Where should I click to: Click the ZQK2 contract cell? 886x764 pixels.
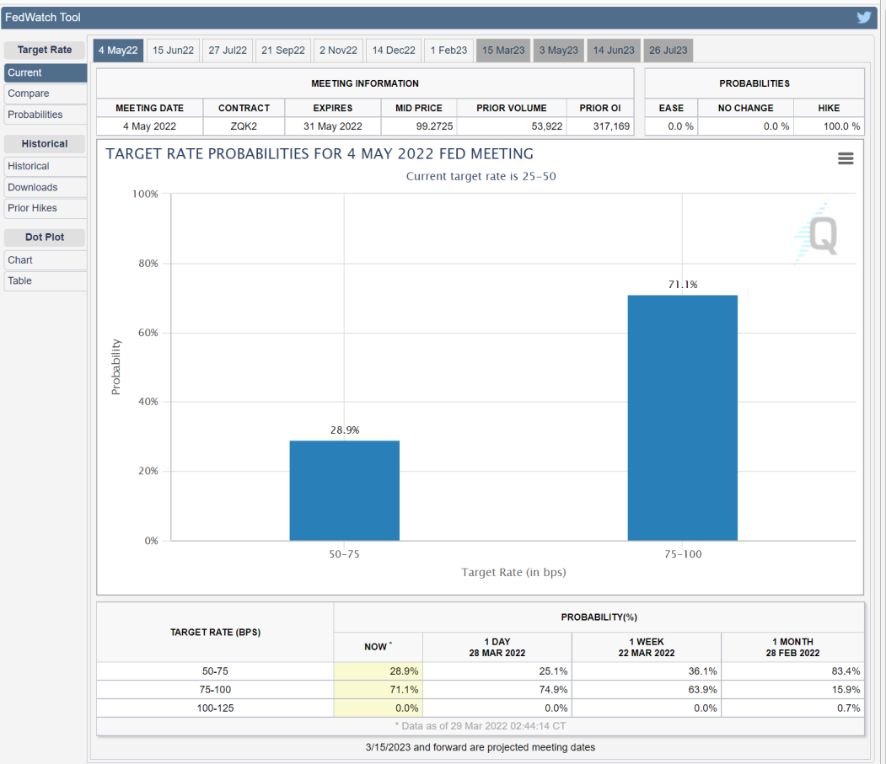point(244,126)
